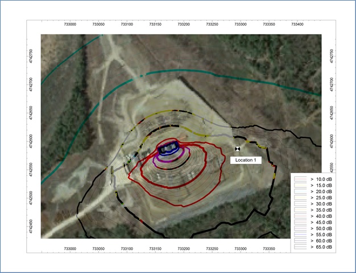356x273 pixels.
Task: Select the 50.0 dB legend text
Action: click(321, 229)
